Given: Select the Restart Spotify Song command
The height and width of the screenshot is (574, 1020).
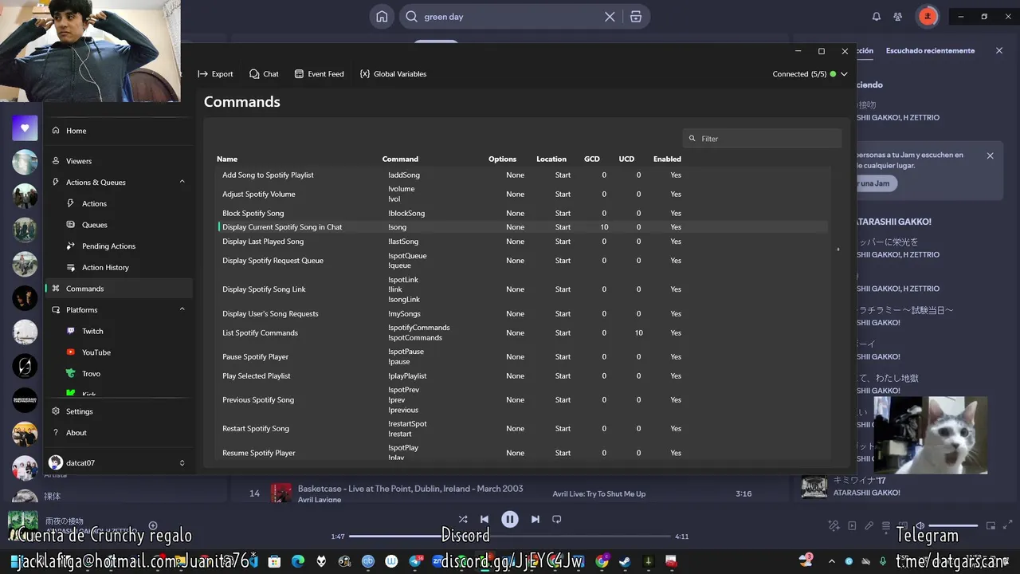Looking at the screenshot, I should click(523, 428).
